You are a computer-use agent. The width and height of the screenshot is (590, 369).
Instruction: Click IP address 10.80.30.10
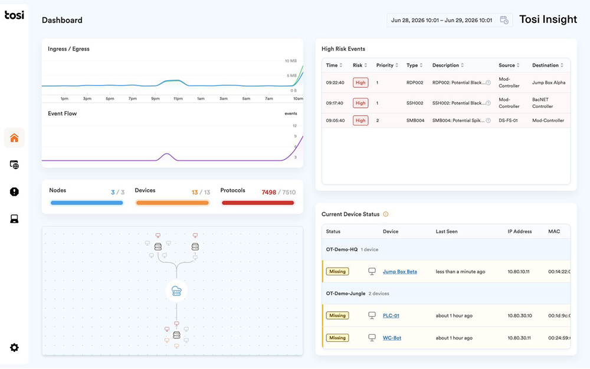[x=520, y=315]
